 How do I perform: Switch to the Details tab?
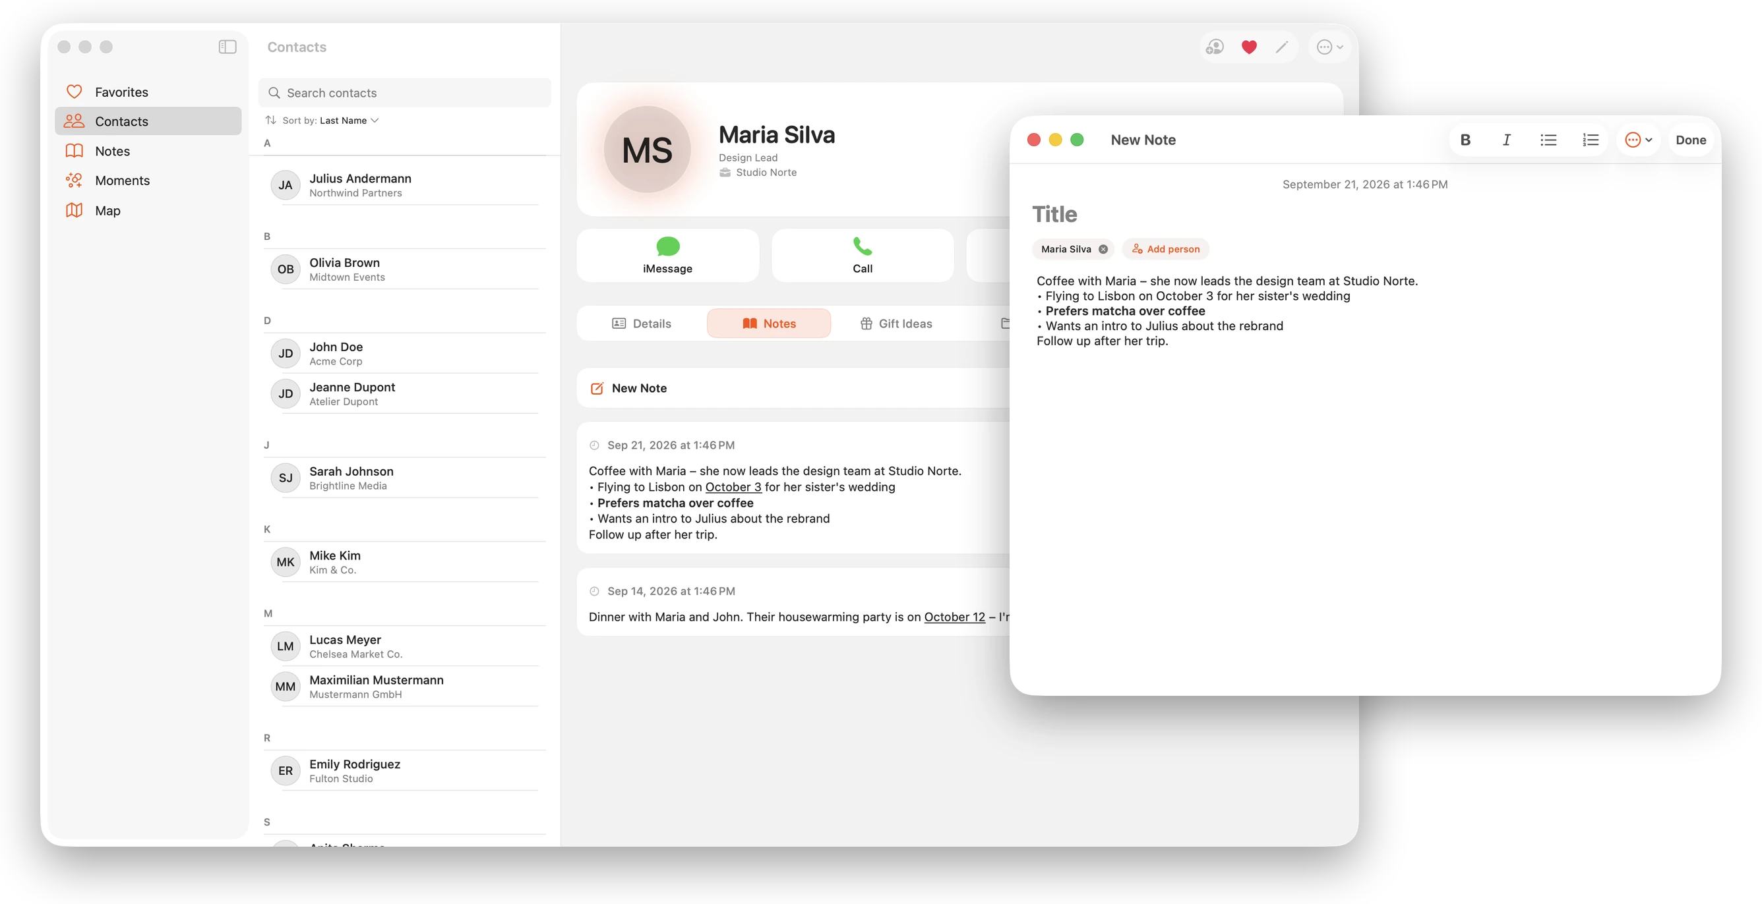click(642, 324)
